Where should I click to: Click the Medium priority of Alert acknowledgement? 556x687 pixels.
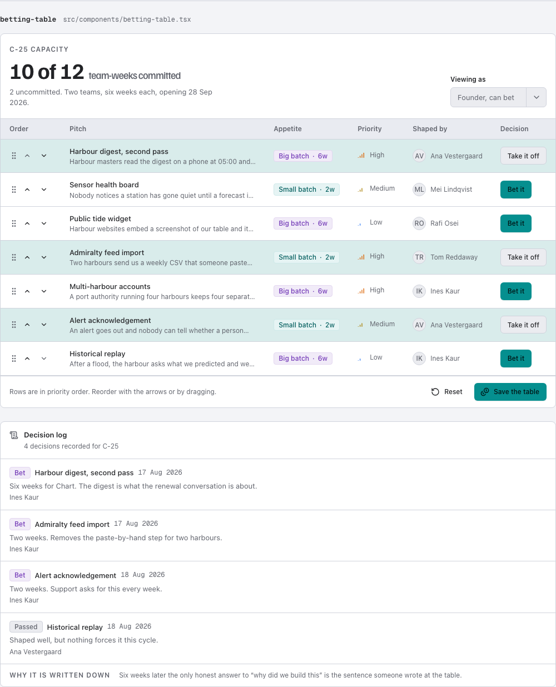click(376, 324)
